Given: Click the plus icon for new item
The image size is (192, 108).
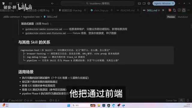Looking at the screenshot, I should click(x=23, y=3).
